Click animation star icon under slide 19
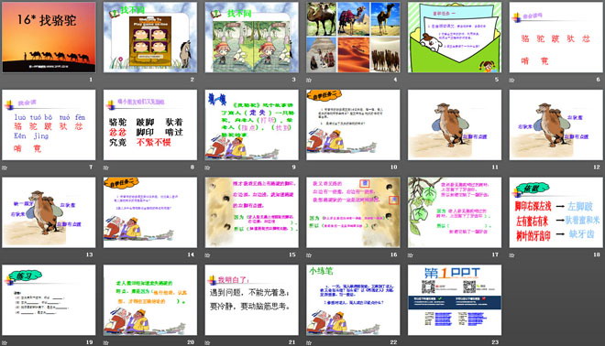Image resolution: width=605 pixels, height=346 pixels. pyautogui.click(x=5, y=342)
